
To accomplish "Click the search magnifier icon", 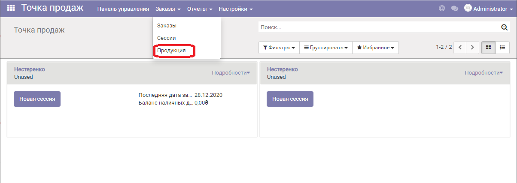I will click(x=505, y=27).
